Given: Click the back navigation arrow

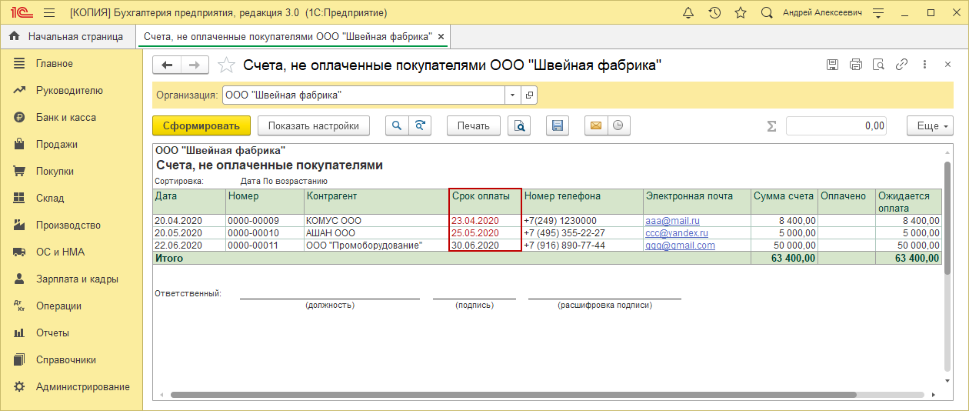Looking at the screenshot, I should (x=167, y=65).
